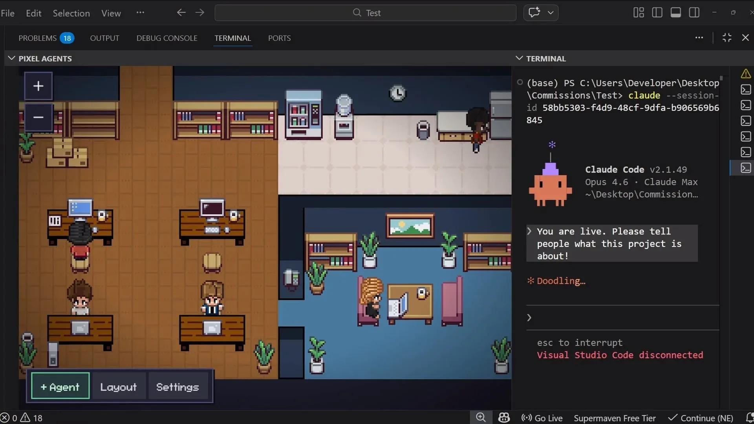Click the Customize Layout icon in the title bar
The image size is (754, 424).
[x=638, y=12]
